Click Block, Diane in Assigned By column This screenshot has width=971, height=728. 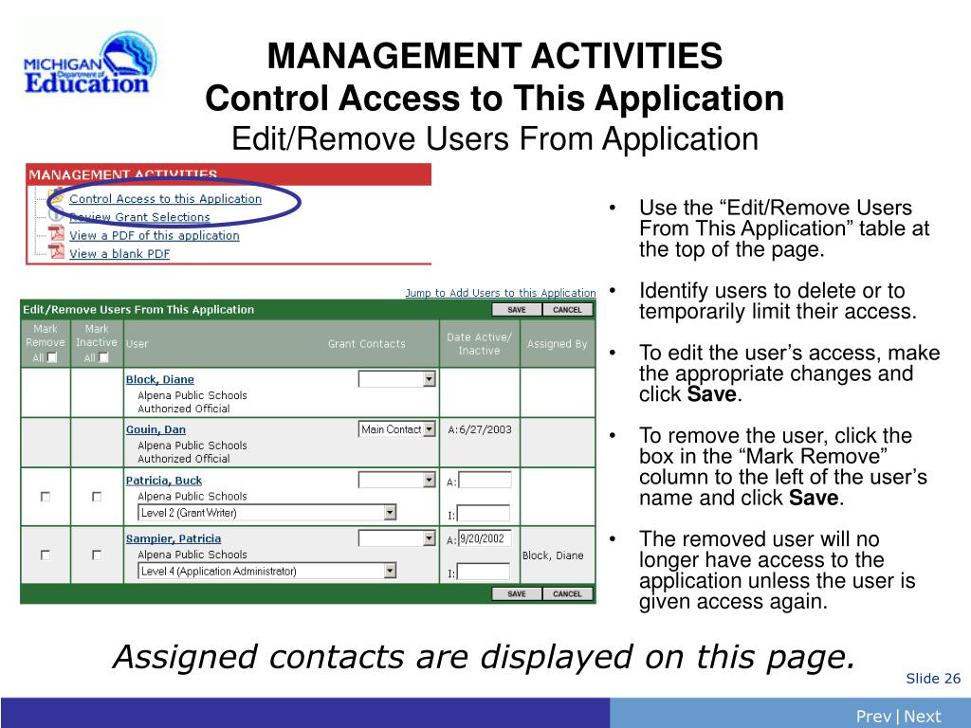tap(553, 555)
